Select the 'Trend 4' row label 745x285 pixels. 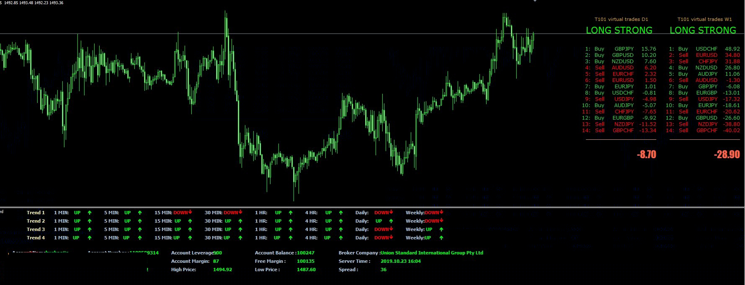tap(36, 238)
